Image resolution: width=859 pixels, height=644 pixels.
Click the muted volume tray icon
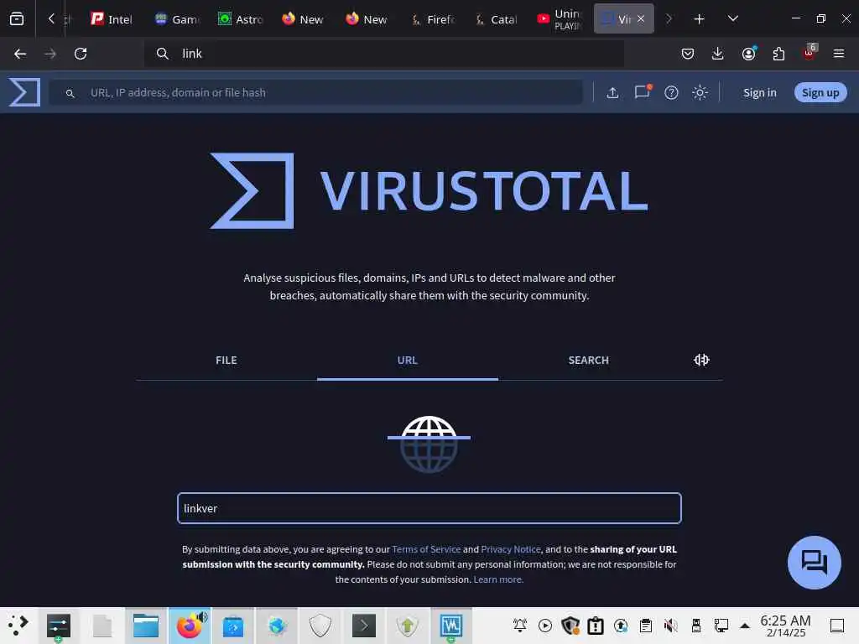click(x=670, y=626)
